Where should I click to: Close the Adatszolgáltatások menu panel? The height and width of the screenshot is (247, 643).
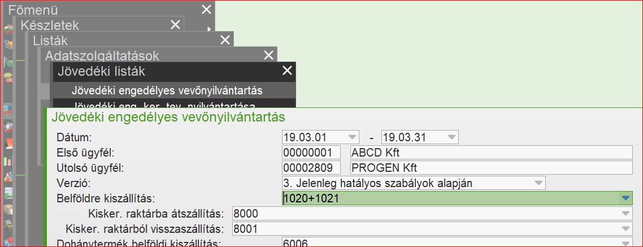pos(268,55)
